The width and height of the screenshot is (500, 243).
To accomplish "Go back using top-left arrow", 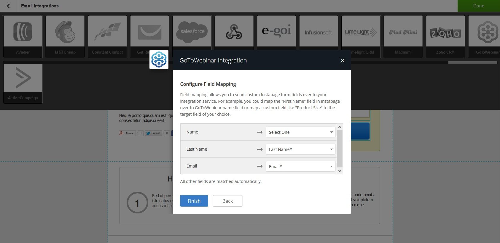I will coord(8,6).
